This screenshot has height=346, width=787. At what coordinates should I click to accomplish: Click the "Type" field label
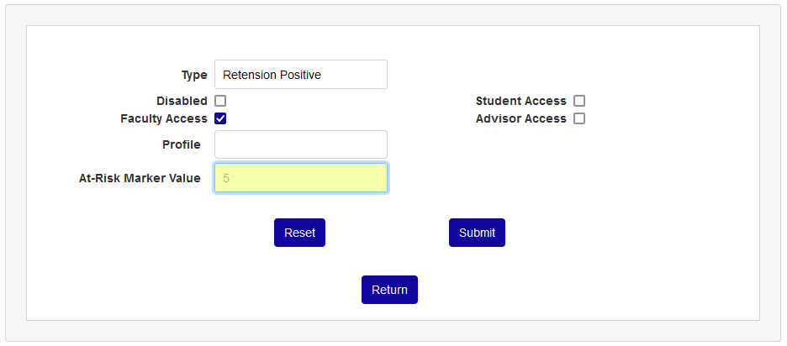(194, 75)
